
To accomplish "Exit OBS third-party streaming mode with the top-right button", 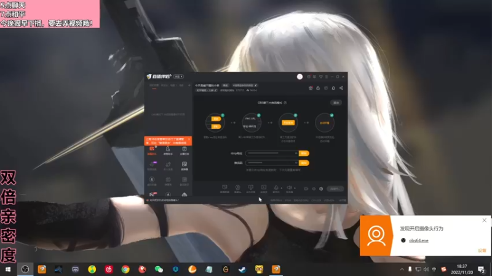I will tap(336, 102).
